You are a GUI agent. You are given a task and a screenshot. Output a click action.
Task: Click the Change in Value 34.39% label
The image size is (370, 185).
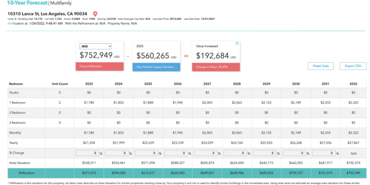point(216,67)
